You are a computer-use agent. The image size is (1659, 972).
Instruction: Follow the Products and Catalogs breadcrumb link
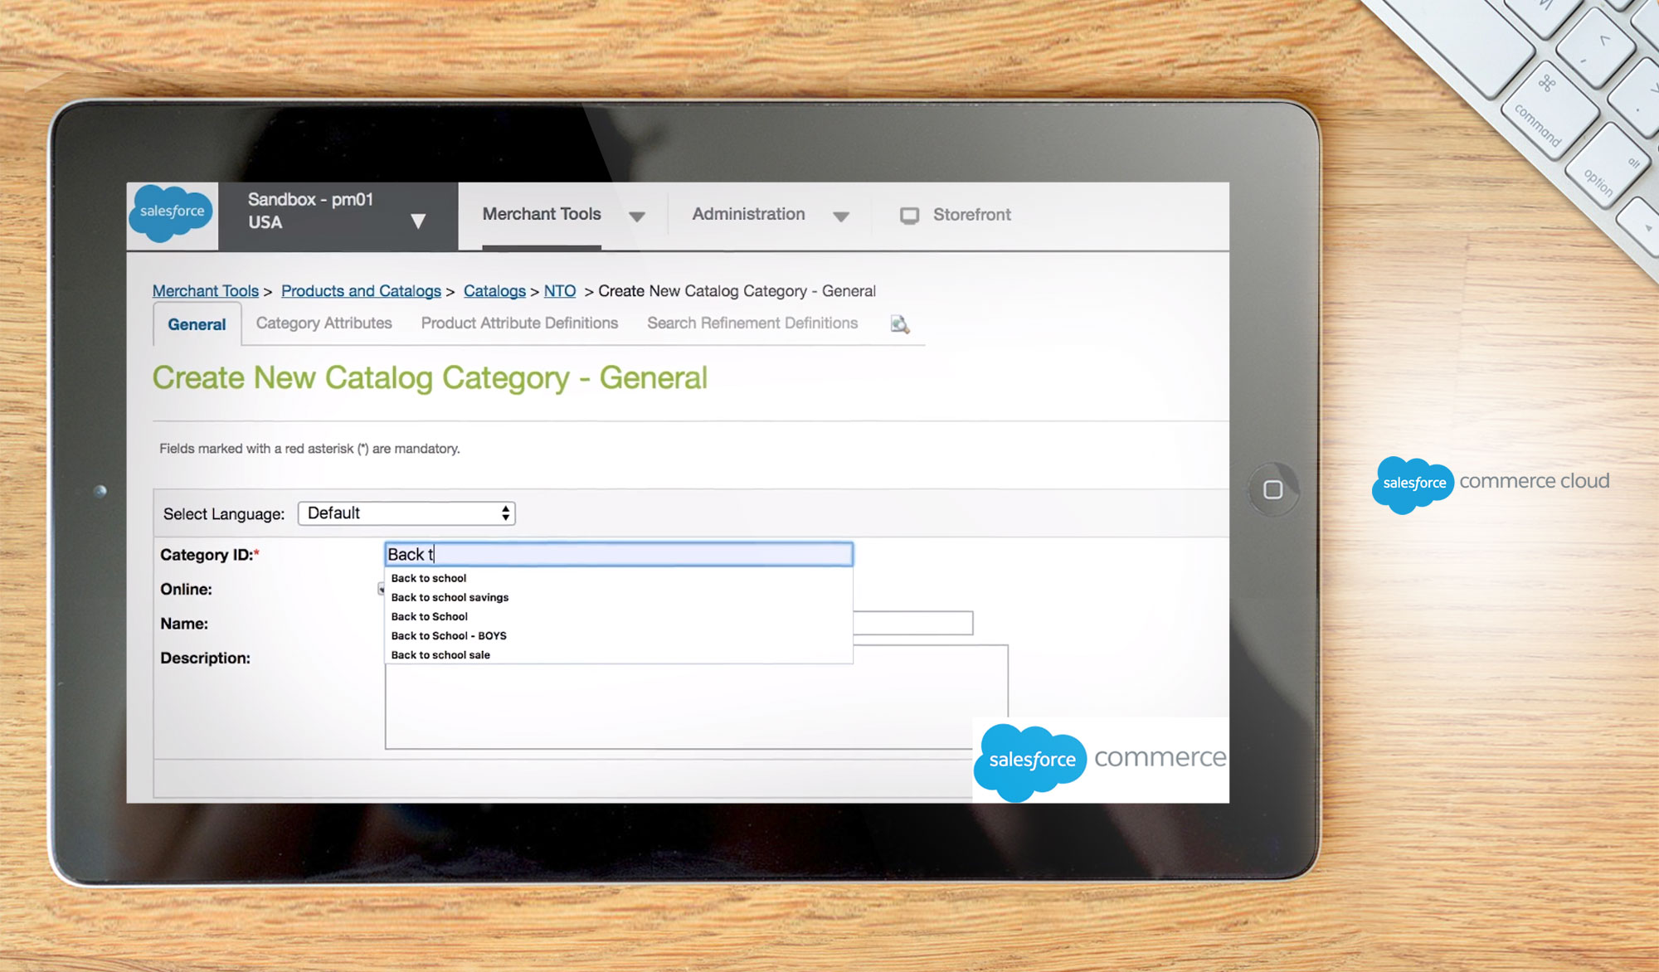pyautogui.click(x=361, y=291)
